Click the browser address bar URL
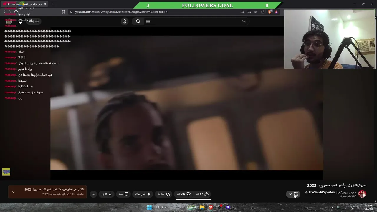The image size is (377, 212). [x=122, y=12]
